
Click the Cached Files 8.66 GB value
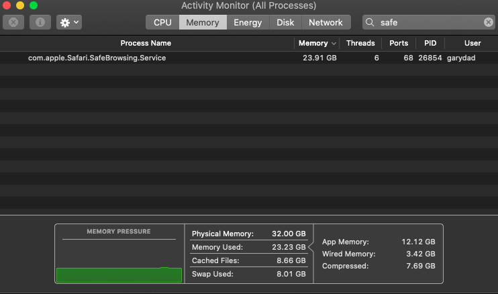click(x=291, y=260)
